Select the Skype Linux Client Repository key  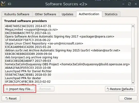[x=68, y=42]
